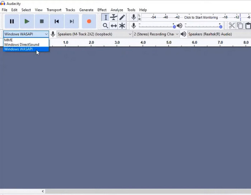Adjust the playback volume slider

tap(203, 27)
